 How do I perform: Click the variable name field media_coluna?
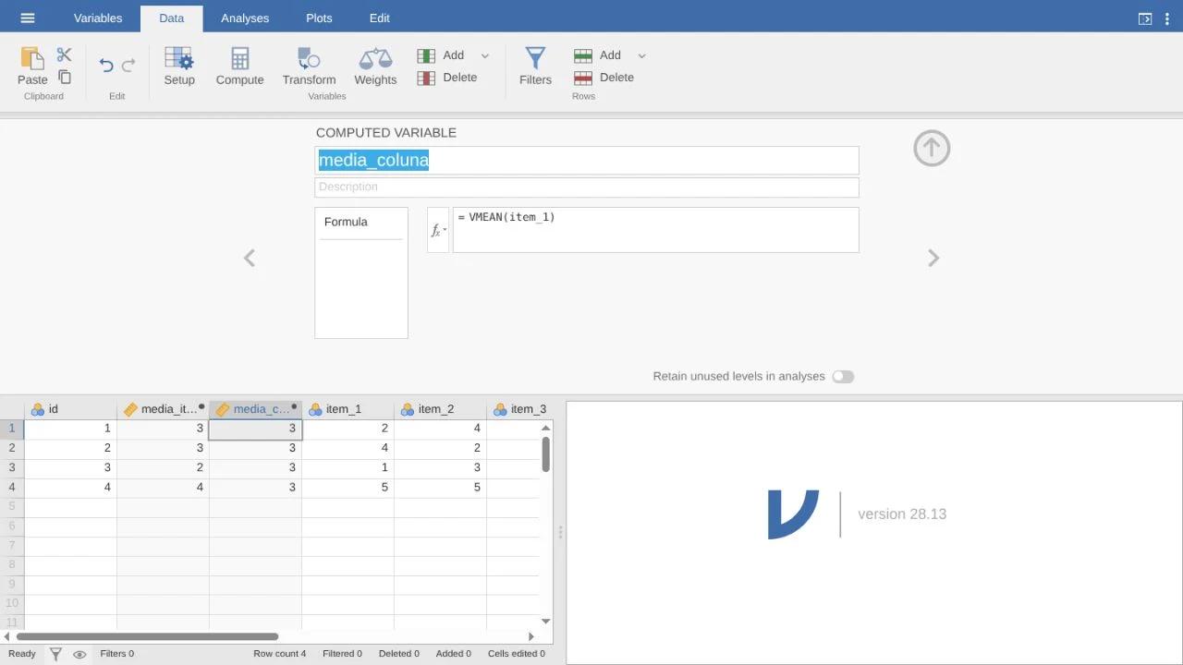tap(587, 160)
